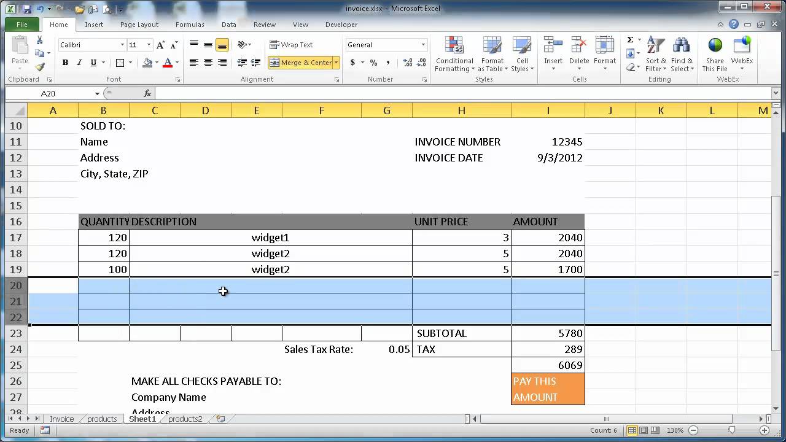This screenshot has height=442, width=786.
Task: Apply the accounting dollar number format
Action: [x=352, y=63]
